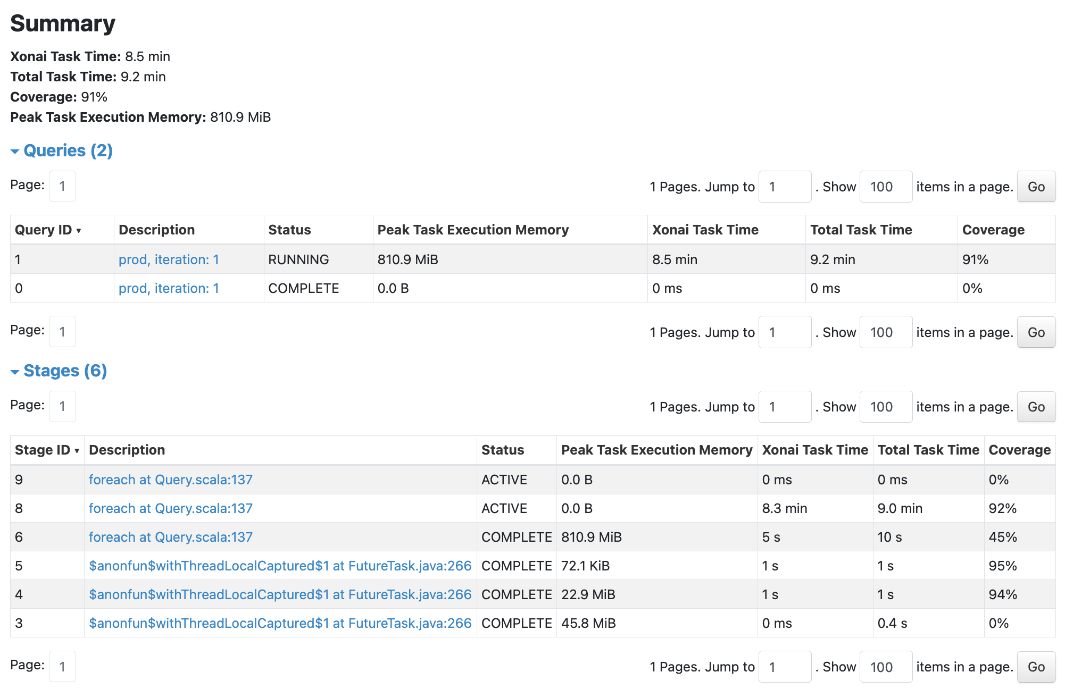
Task: Click Go button below Queries table
Action: pyautogui.click(x=1036, y=332)
